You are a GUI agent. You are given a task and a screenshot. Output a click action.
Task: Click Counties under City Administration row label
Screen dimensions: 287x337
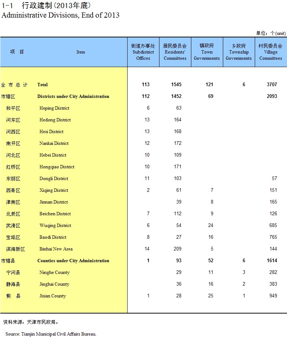(x=73, y=261)
